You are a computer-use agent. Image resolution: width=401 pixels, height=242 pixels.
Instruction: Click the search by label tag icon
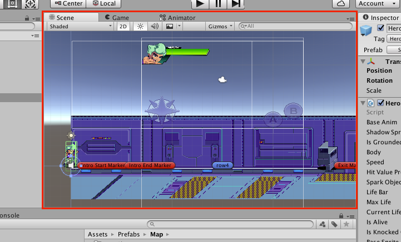(x=335, y=224)
